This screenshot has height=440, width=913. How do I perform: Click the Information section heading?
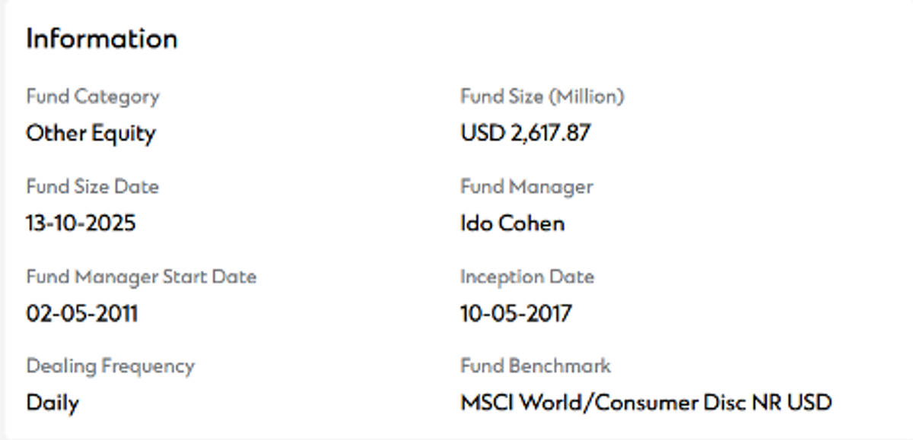[101, 39]
